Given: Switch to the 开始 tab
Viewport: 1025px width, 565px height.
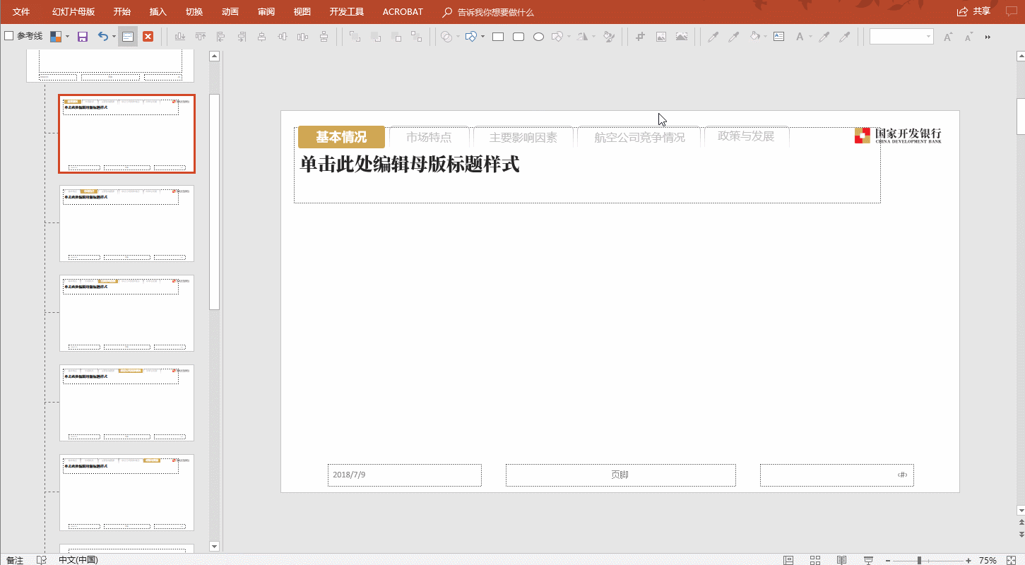Looking at the screenshot, I should tap(122, 12).
